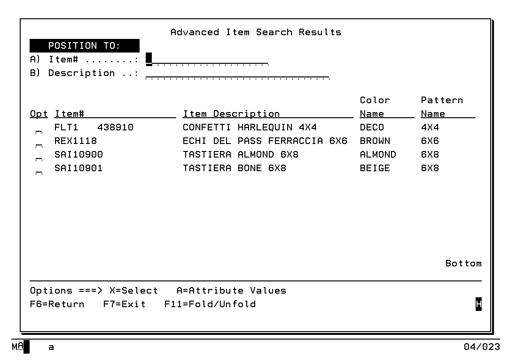The width and height of the screenshot is (509, 363).
Task: Click the Pattern Name column header
Action: coord(442,107)
